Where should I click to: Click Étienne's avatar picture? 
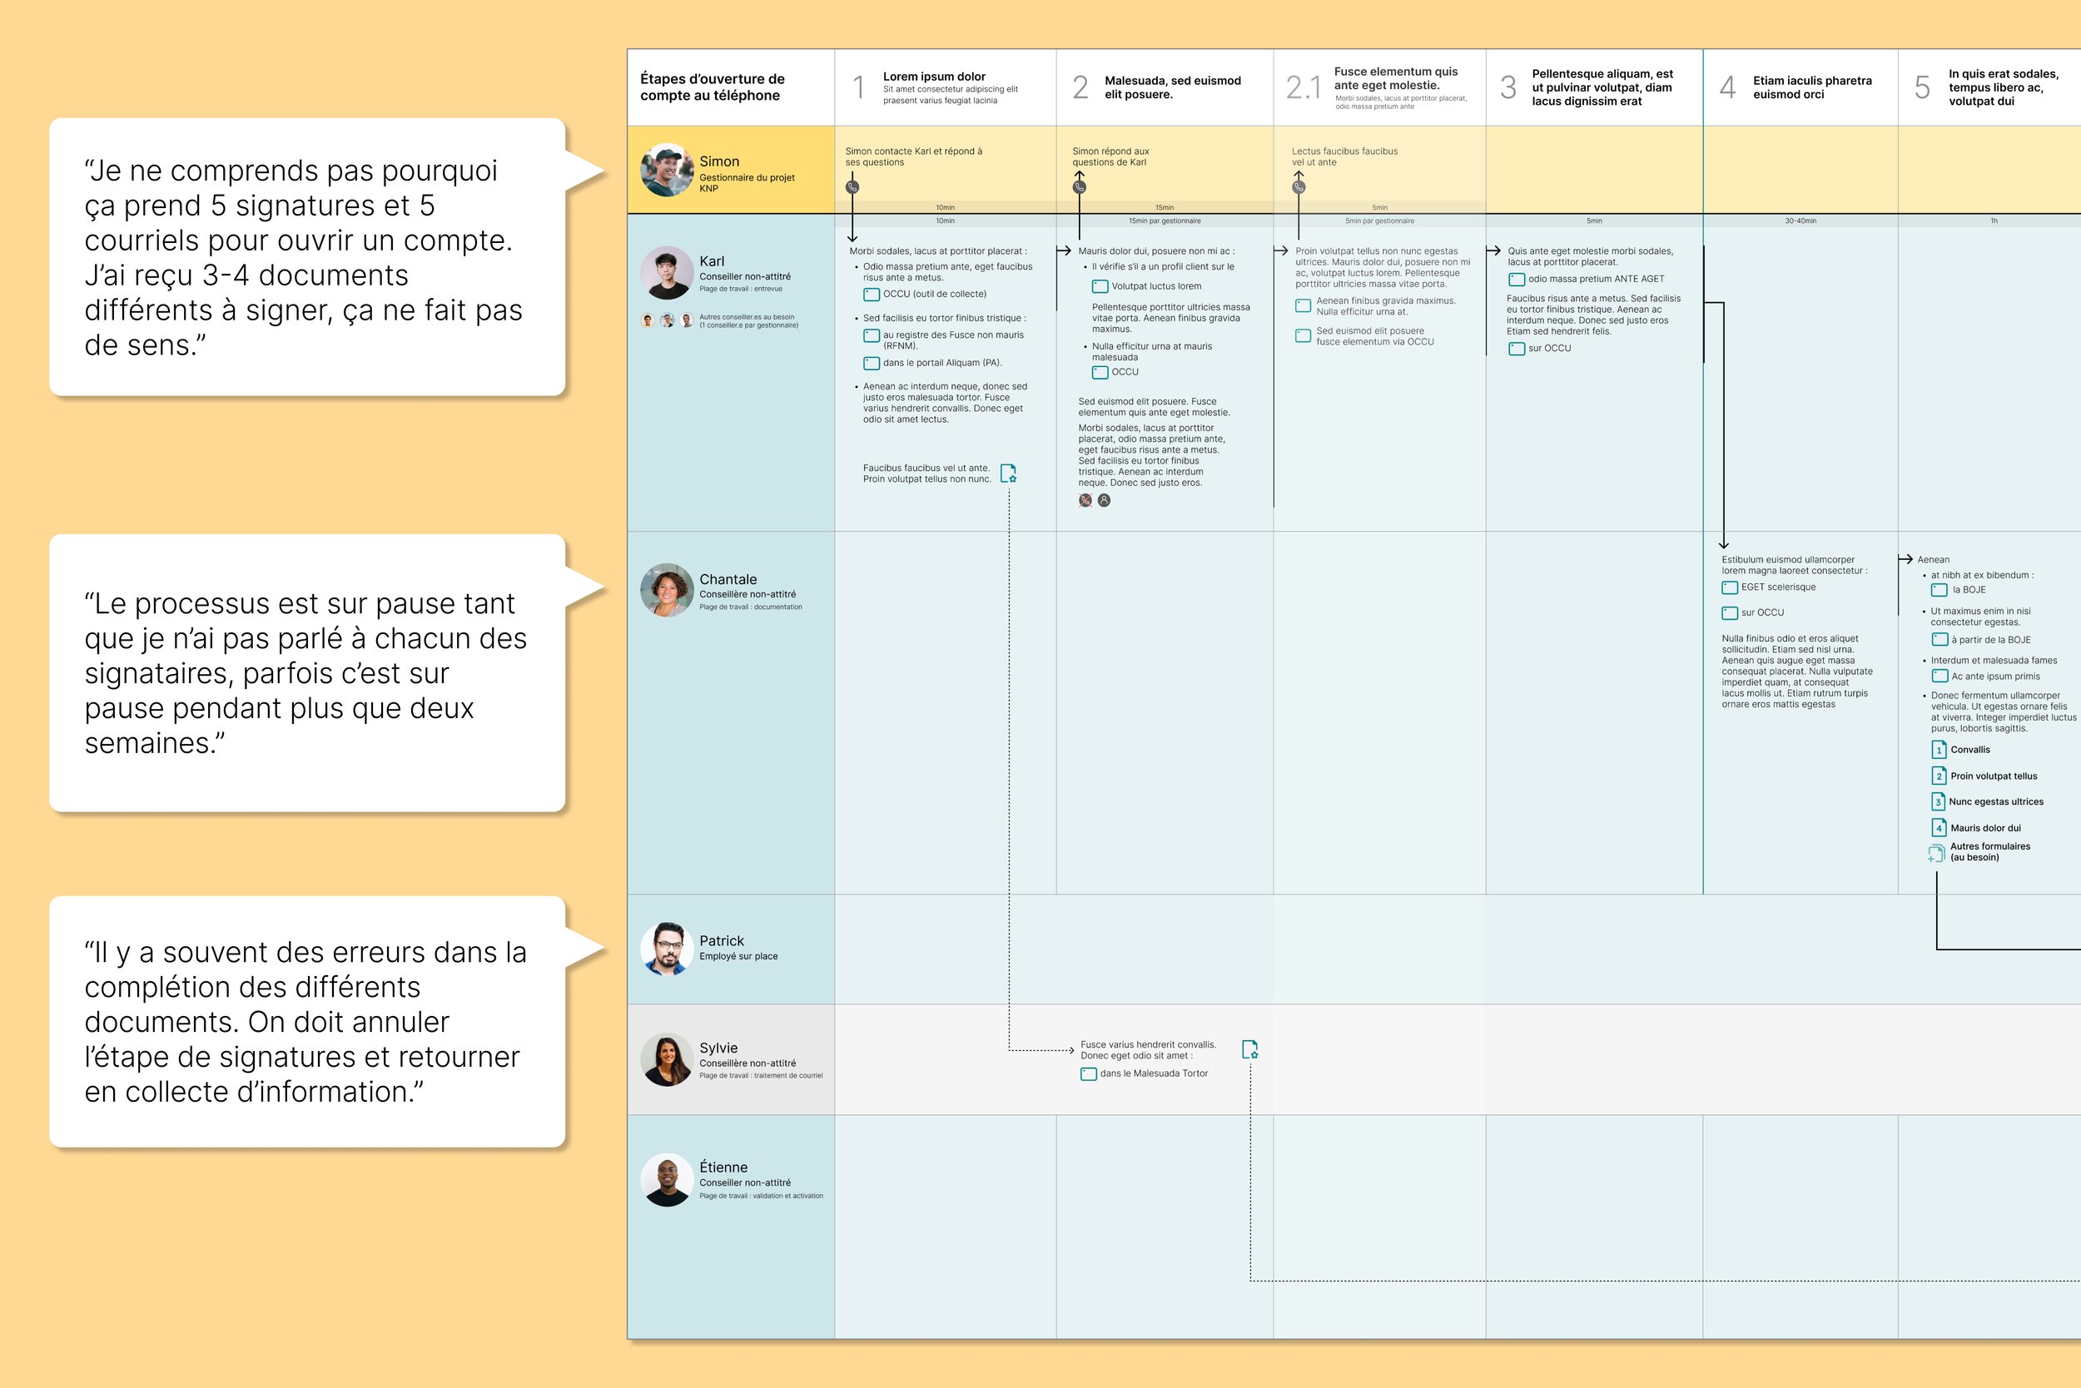tap(667, 1180)
